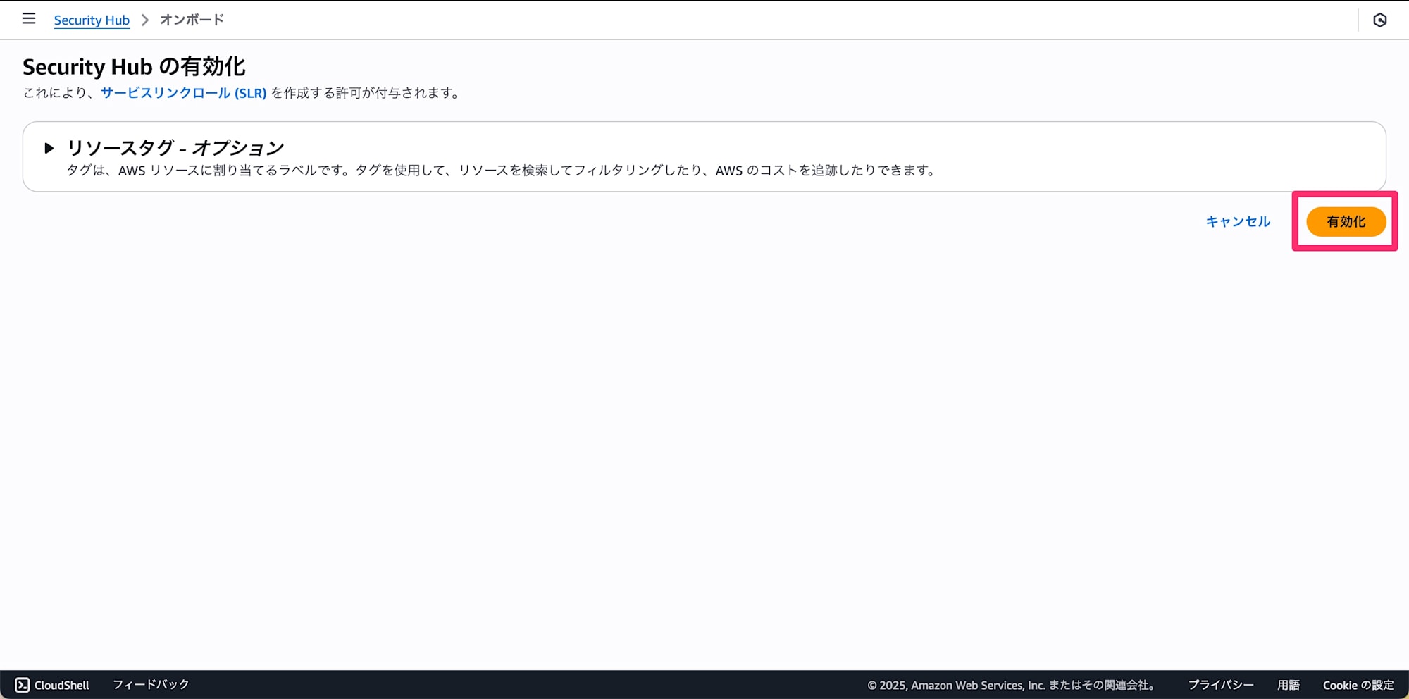The image size is (1409, 699).
Task: Click the Security Hub の有効化 heading
Action: point(134,67)
